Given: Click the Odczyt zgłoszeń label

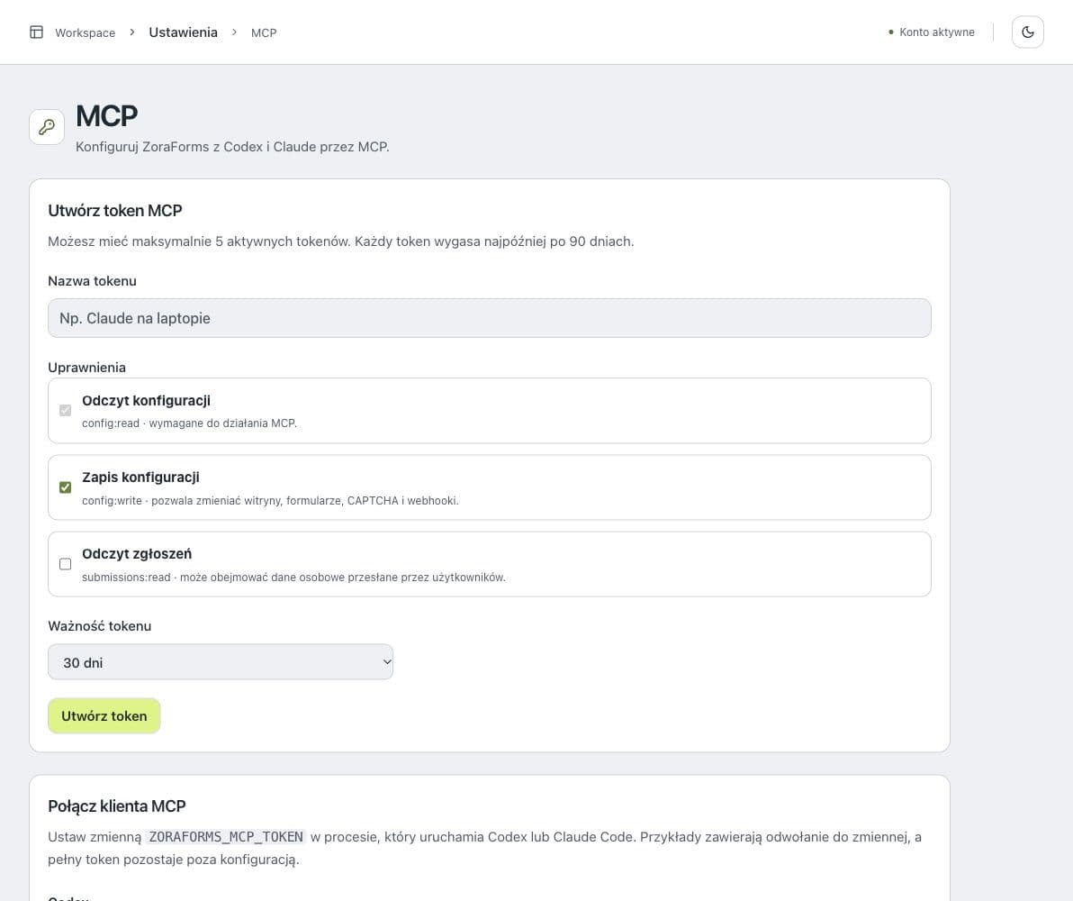Looking at the screenshot, I should [x=137, y=553].
